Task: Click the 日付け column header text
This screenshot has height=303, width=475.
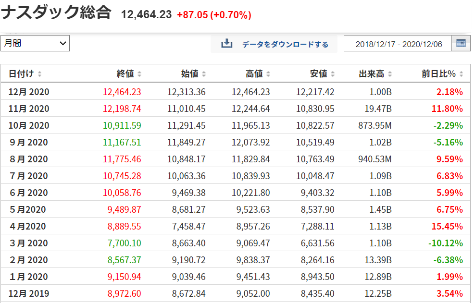Action: [x=21, y=74]
